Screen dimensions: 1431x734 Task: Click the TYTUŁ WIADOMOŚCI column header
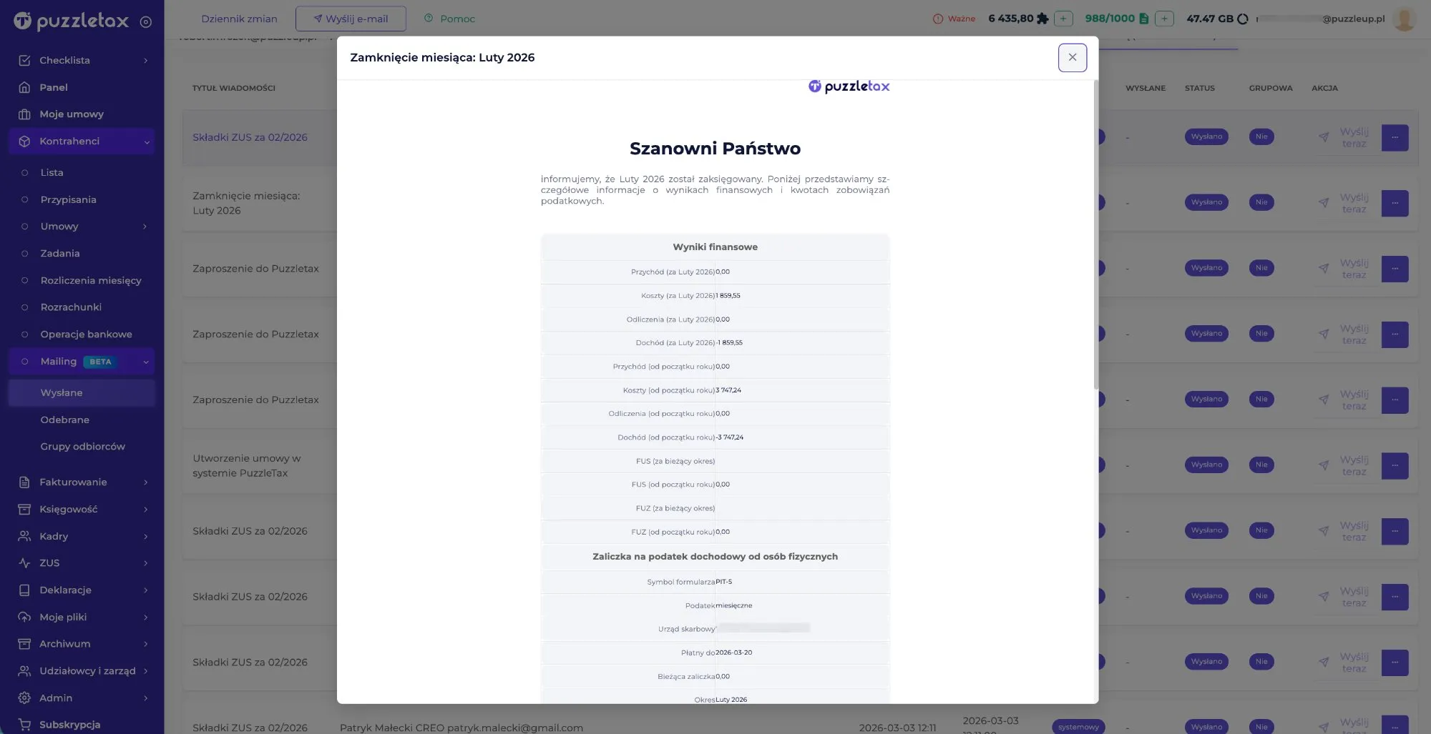(x=233, y=88)
